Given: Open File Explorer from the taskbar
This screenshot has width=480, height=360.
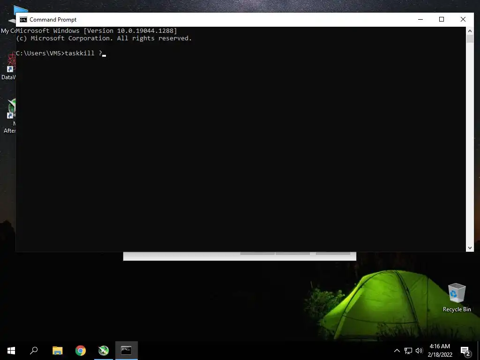Looking at the screenshot, I should (57, 351).
